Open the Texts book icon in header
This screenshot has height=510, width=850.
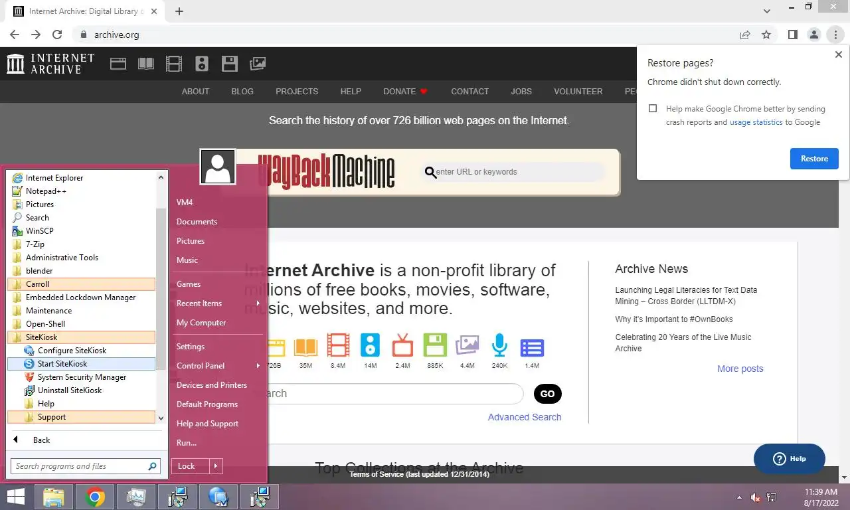click(146, 64)
